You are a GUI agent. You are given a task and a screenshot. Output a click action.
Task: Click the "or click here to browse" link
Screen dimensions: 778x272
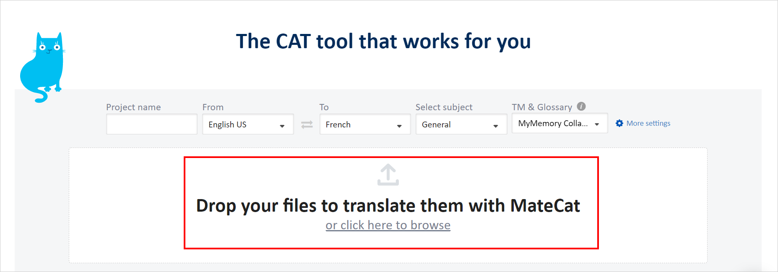point(388,225)
